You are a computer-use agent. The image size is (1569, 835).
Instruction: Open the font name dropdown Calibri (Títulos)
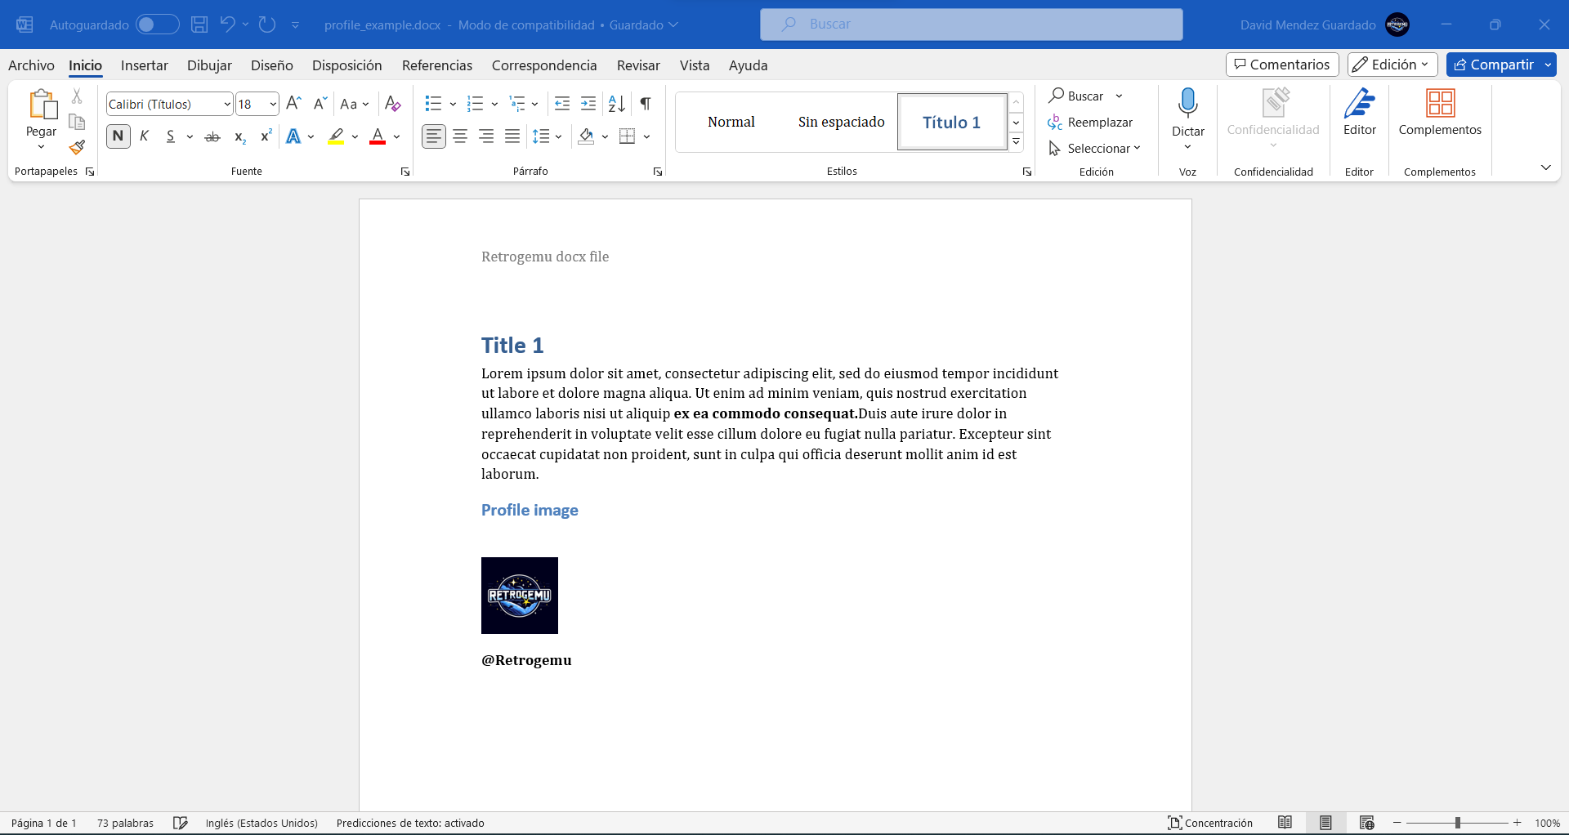tap(226, 105)
